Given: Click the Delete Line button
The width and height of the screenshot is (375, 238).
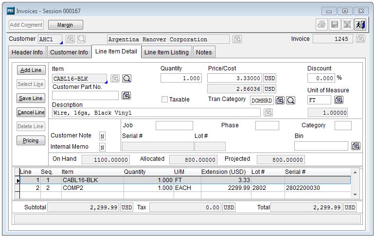Looking at the screenshot, I should pyautogui.click(x=31, y=126).
